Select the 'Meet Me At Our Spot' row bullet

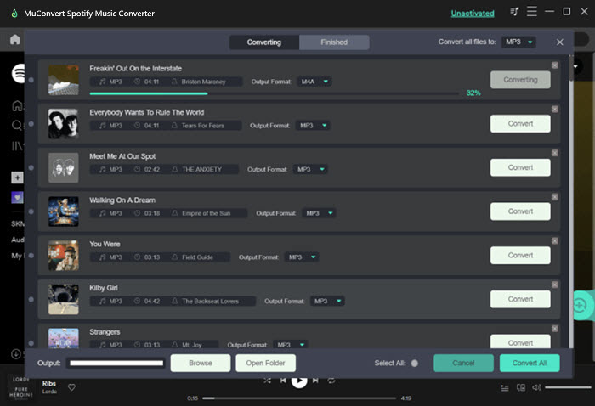31,168
